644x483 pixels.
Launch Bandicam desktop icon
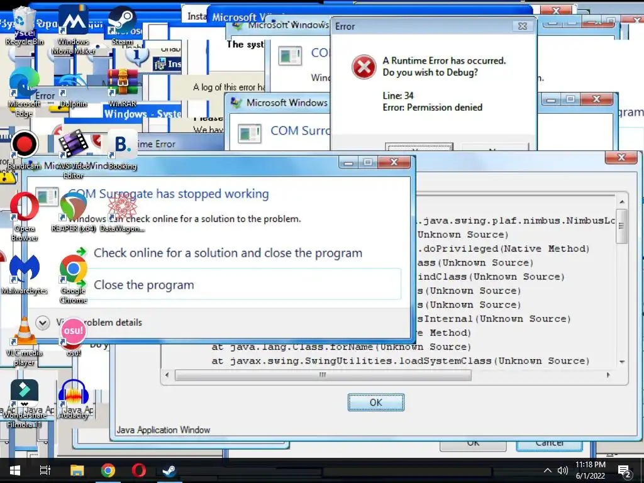coord(25,148)
